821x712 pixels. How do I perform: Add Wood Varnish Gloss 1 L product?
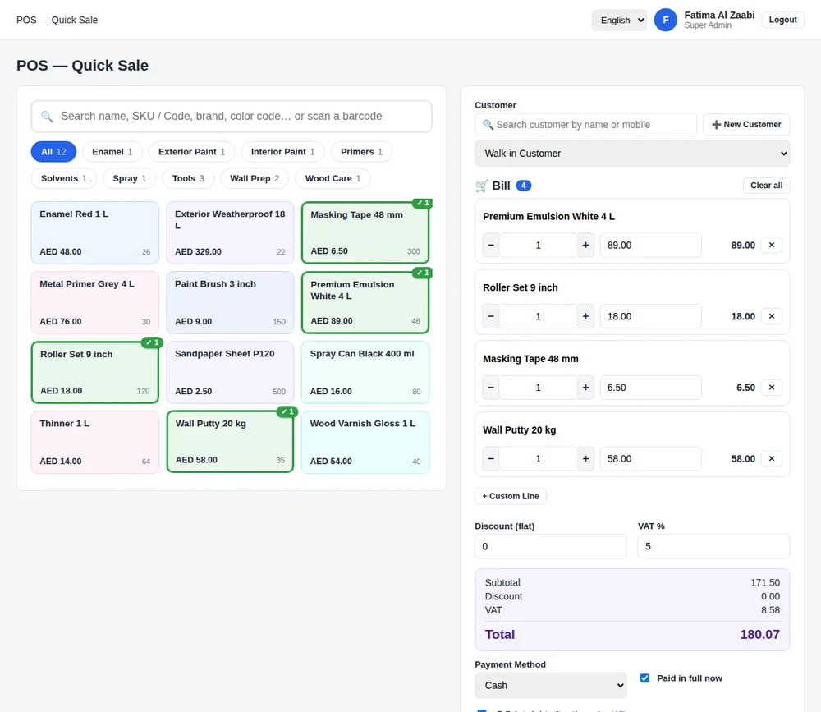365,442
